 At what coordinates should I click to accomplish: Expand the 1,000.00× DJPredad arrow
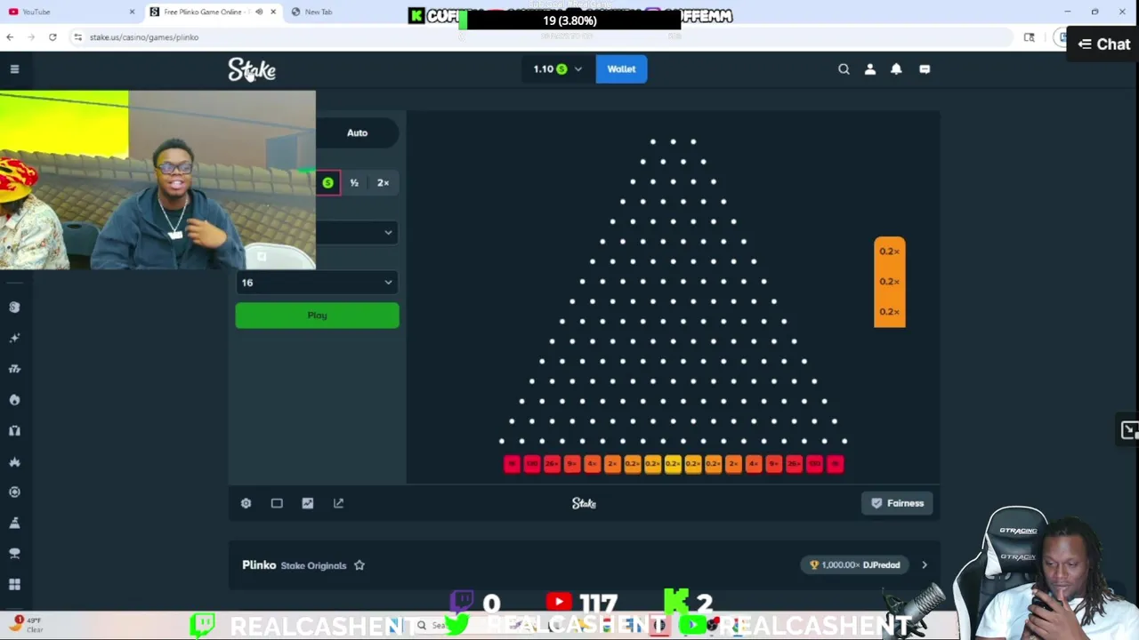(924, 565)
